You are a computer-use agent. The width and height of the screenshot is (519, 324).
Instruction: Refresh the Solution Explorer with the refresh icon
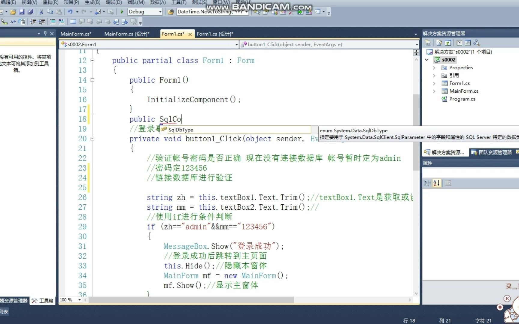click(x=448, y=43)
